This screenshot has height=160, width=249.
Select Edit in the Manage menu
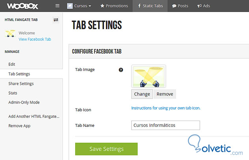[12, 64]
